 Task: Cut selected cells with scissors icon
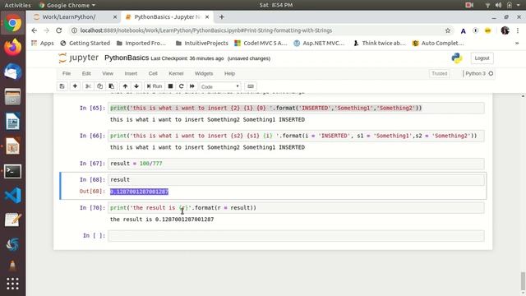88,86
